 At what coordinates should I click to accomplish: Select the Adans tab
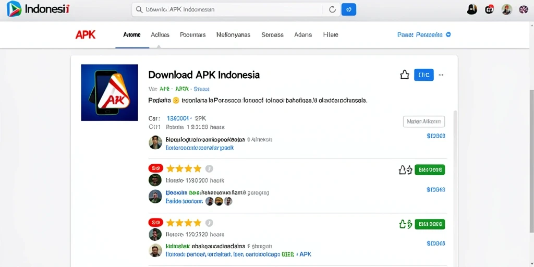[x=303, y=35]
